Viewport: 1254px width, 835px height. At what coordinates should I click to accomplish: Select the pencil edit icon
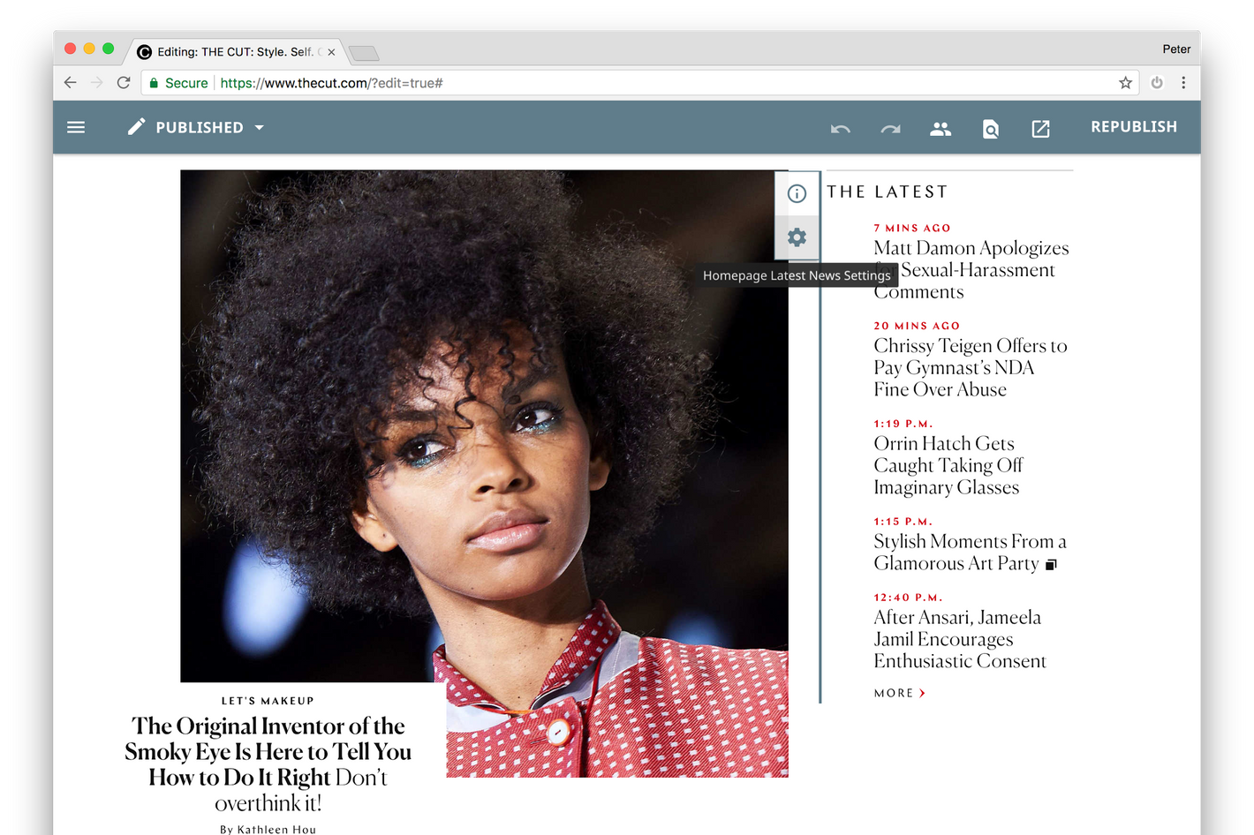tap(136, 126)
